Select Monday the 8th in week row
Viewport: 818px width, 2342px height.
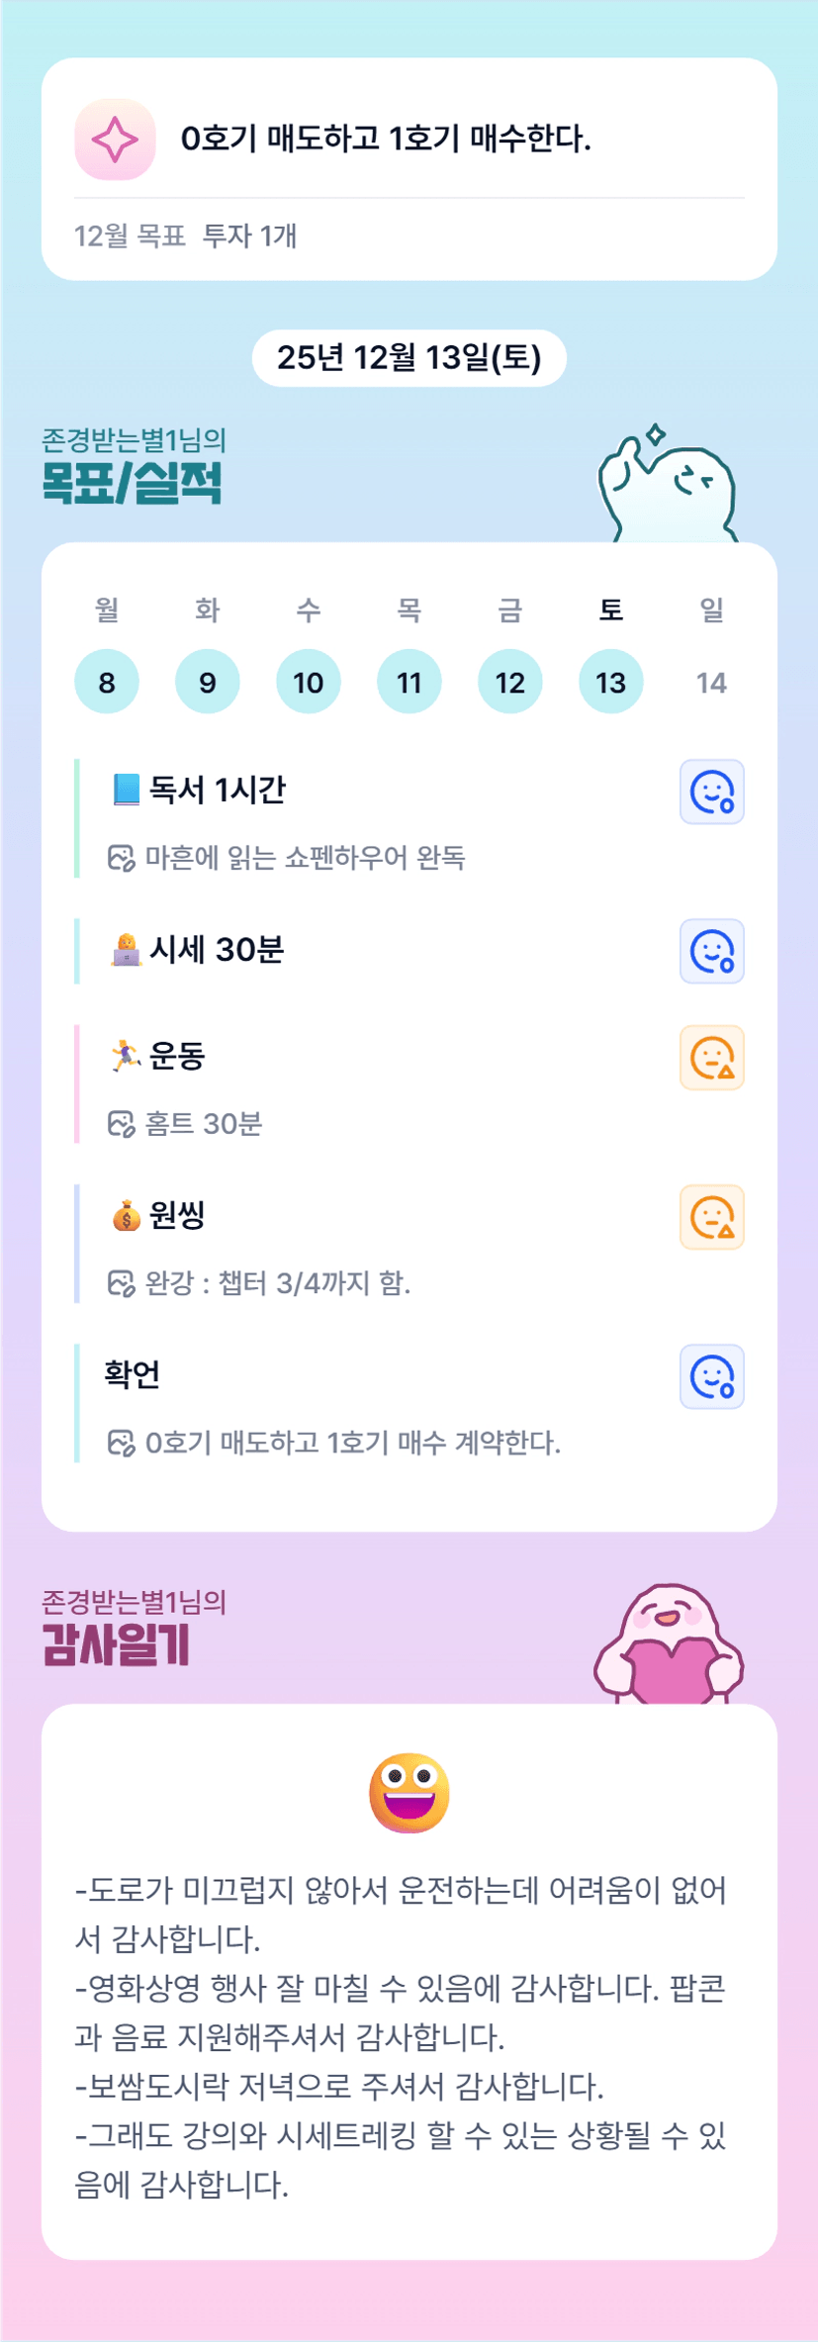point(107,682)
